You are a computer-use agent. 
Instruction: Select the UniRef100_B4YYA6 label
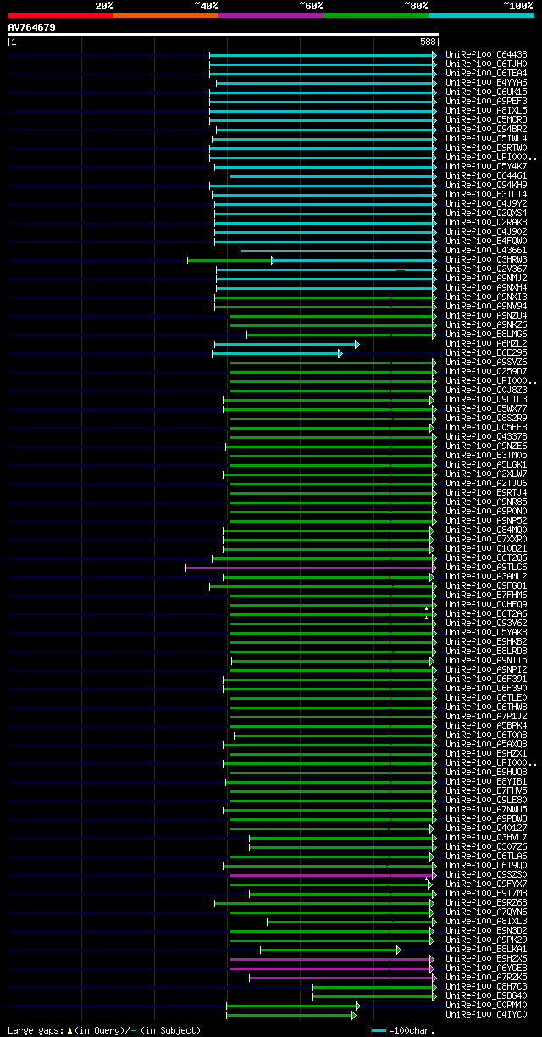[x=487, y=82]
